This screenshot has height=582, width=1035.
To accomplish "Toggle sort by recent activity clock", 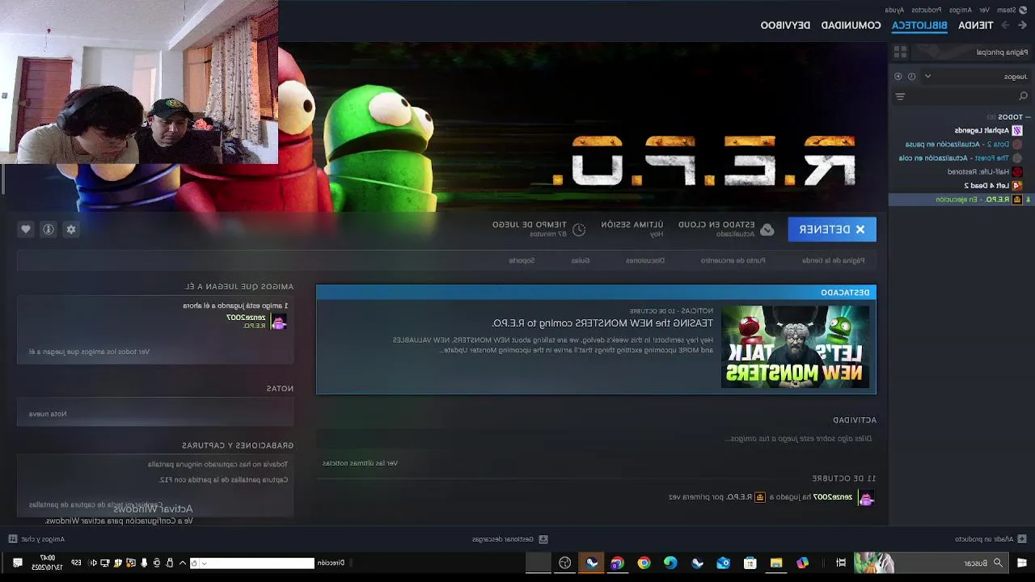I will [911, 76].
